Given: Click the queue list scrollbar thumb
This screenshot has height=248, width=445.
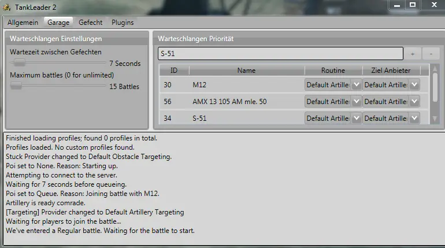Looking at the screenshot, I should coord(435,87).
